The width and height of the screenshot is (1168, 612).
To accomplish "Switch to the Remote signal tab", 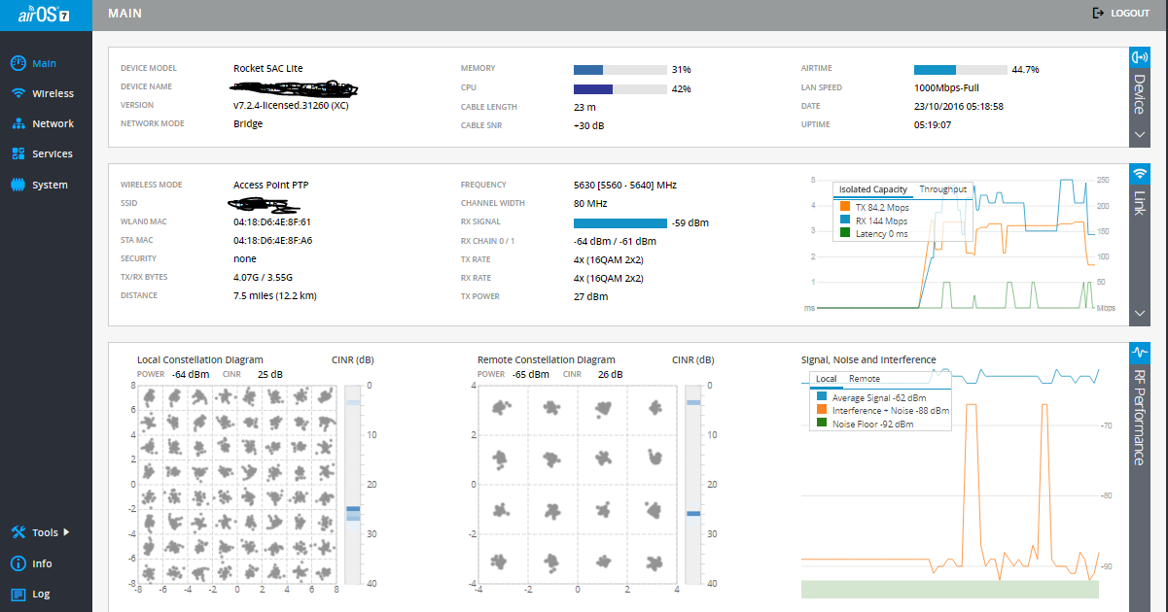I will tap(864, 379).
